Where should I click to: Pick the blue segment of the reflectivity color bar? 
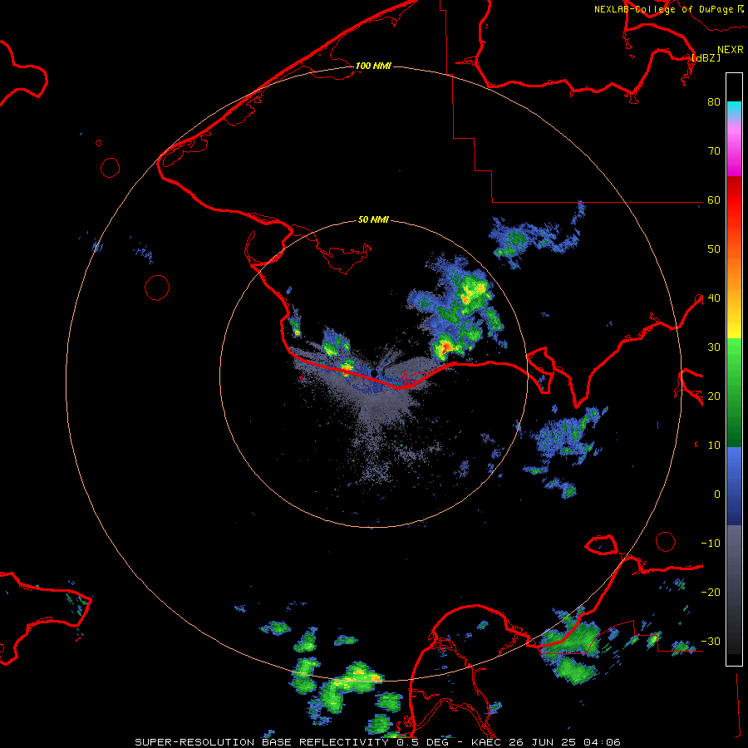(x=734, y=486)
